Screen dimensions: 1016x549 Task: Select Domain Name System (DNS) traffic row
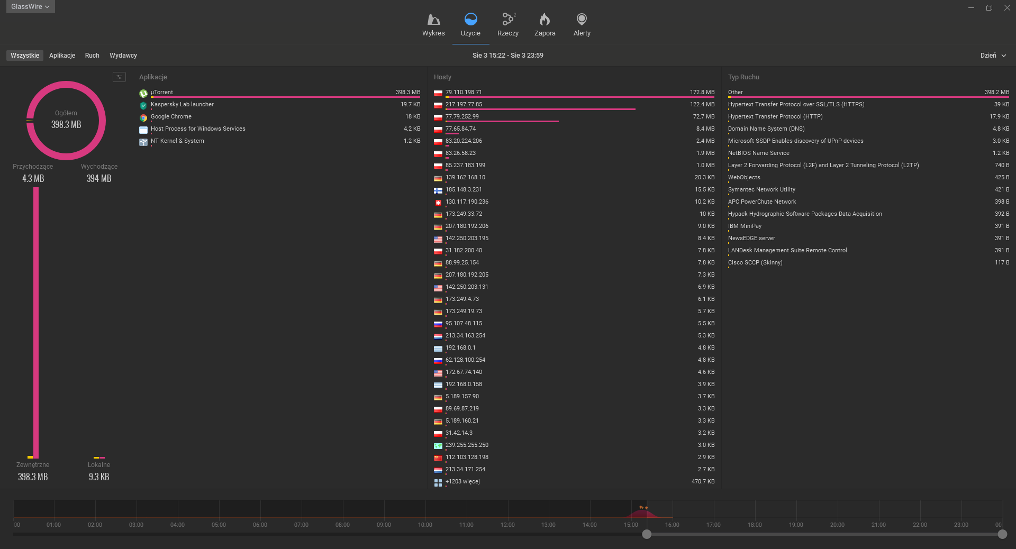click(x=868, y=129)
